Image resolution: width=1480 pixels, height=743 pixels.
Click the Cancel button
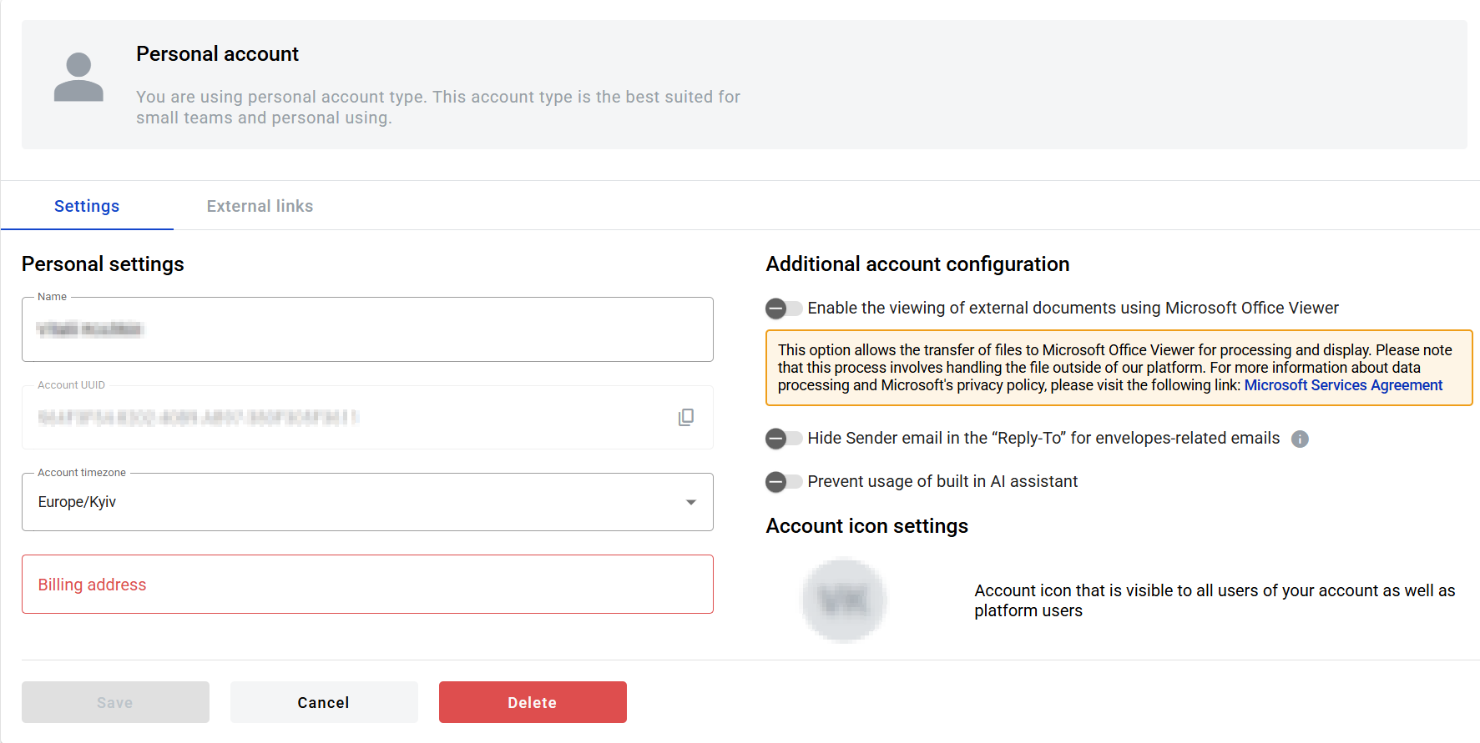tap(324, 702)
